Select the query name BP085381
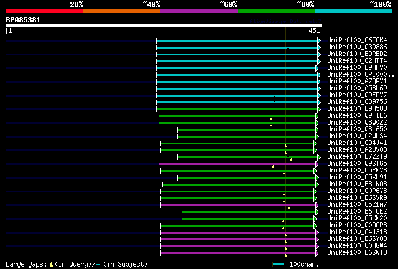Screen dimensions: 398x269 point(23,20)
